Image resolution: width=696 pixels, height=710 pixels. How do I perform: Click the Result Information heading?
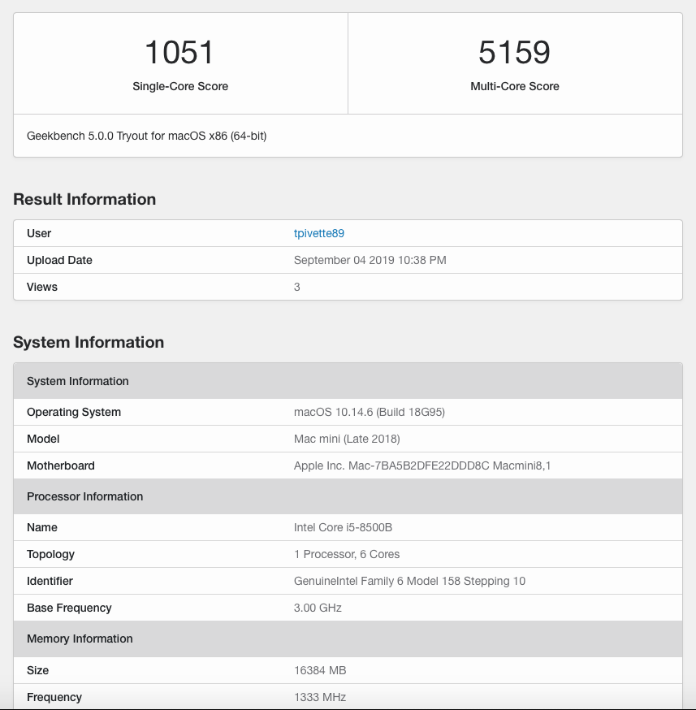[84, 199]
